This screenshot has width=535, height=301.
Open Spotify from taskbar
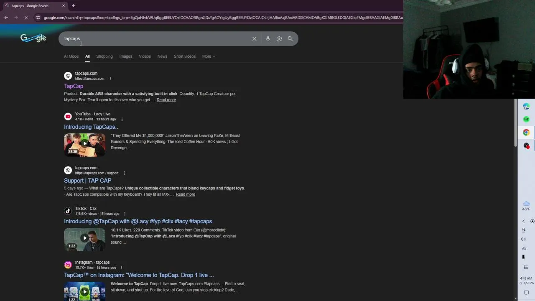tap(526, 119)
